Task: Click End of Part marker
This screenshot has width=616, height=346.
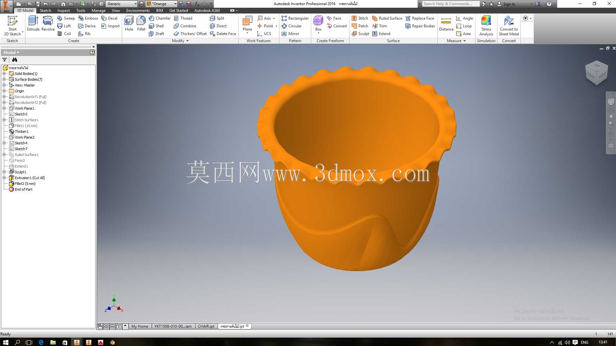Action: pos(23,189)
